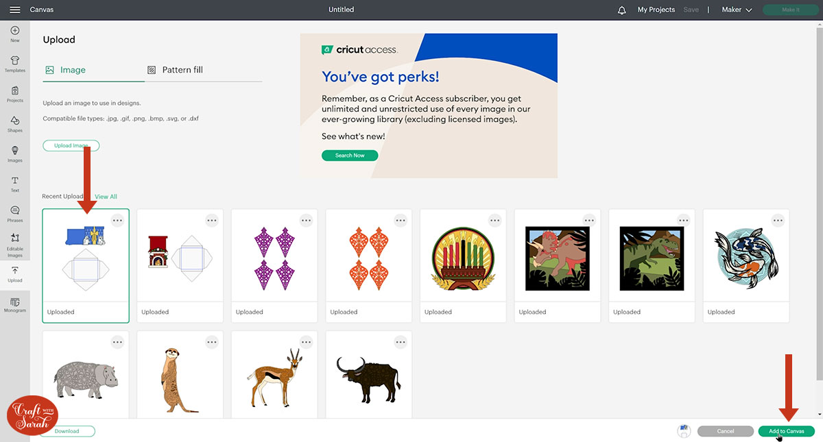
Task: Click Search Now on Cricut Access banner
Action: [350, 156]
